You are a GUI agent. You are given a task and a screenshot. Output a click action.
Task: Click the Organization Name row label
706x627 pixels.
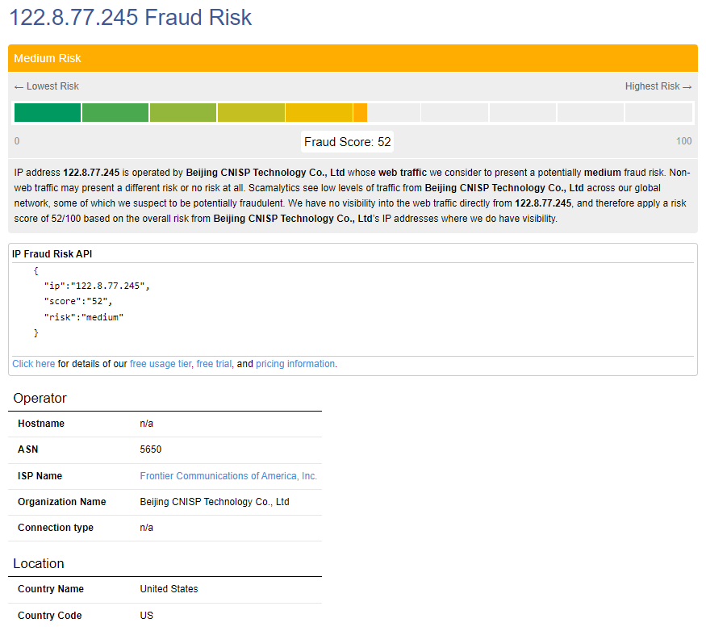pos(61,502)
